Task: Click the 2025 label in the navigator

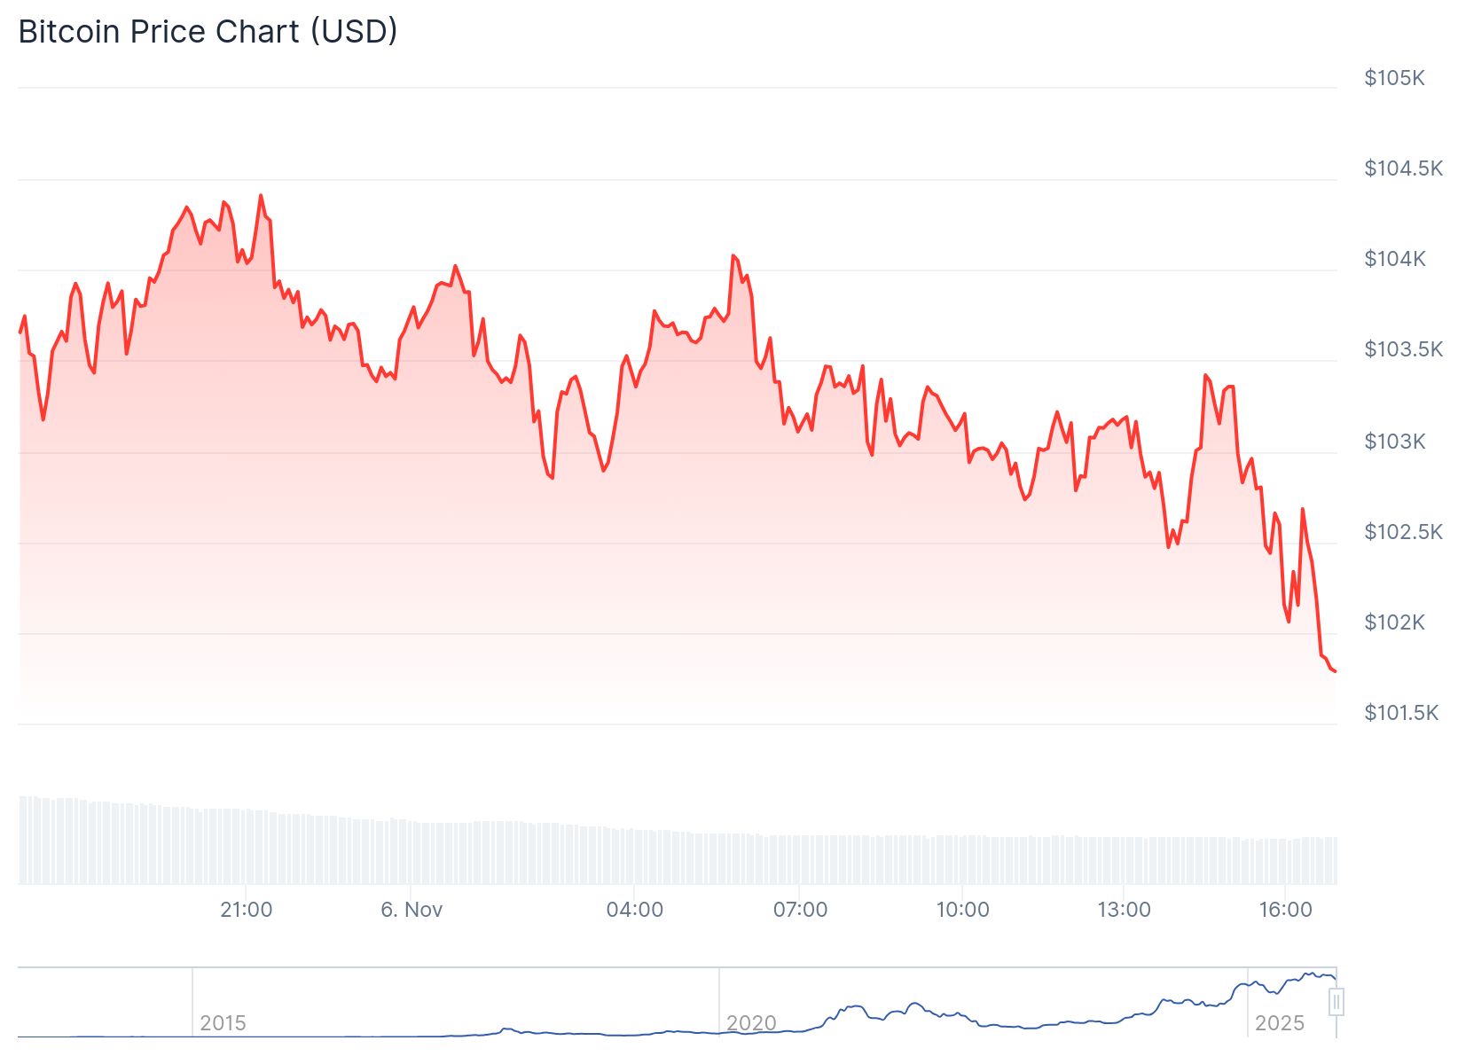Action: 1280,1023
